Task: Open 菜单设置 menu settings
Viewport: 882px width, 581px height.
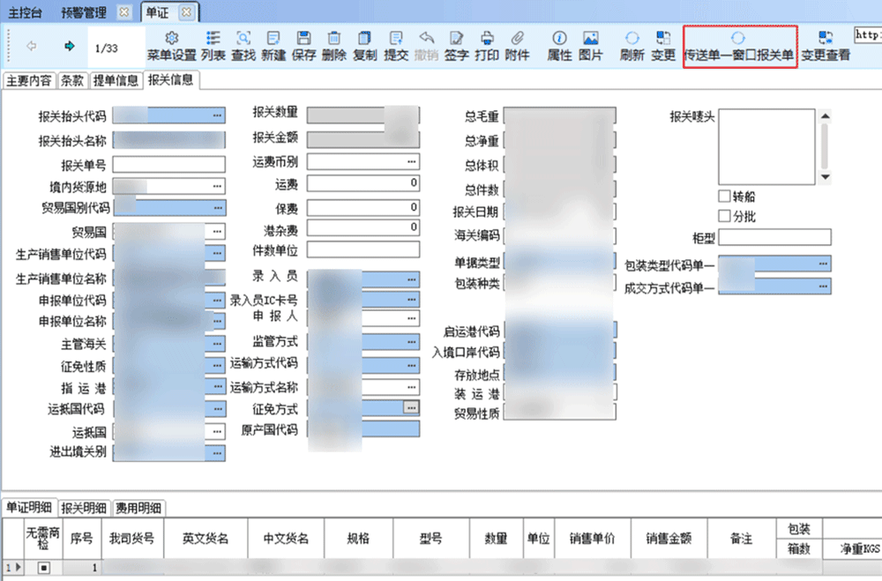Action: click(x=171, y=46)
